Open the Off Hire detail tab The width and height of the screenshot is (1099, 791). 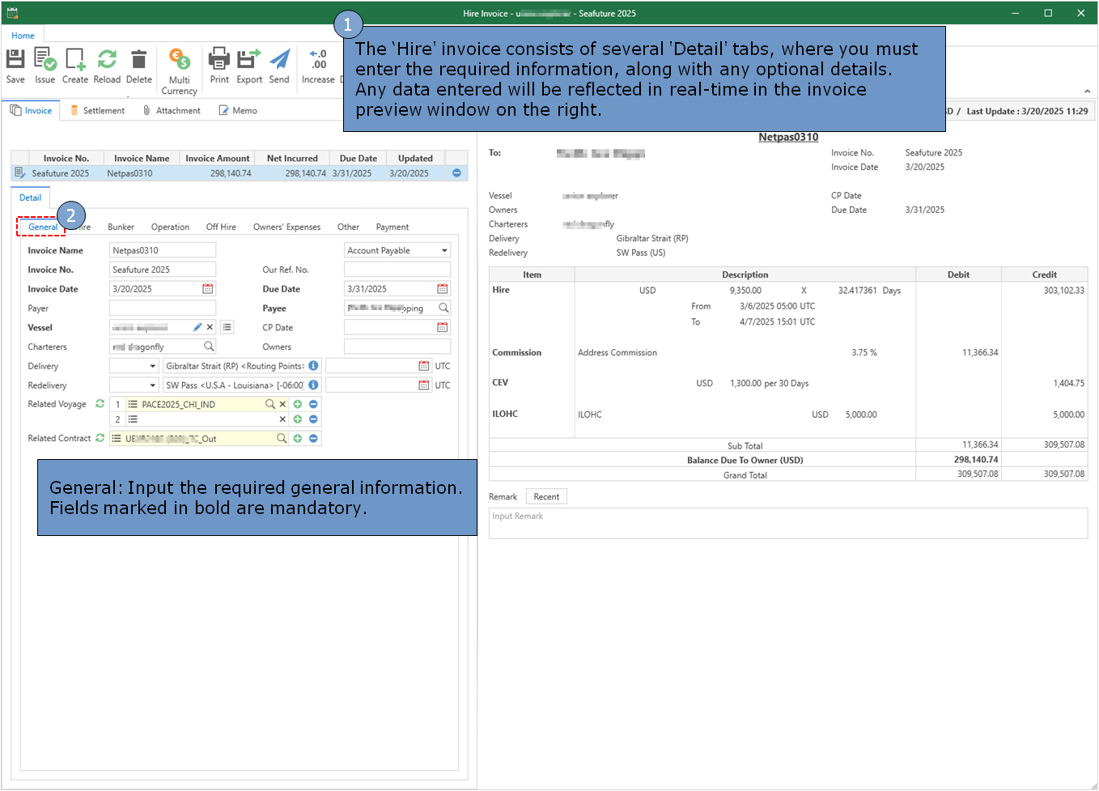pyautogui.click(x=221, y=227)
